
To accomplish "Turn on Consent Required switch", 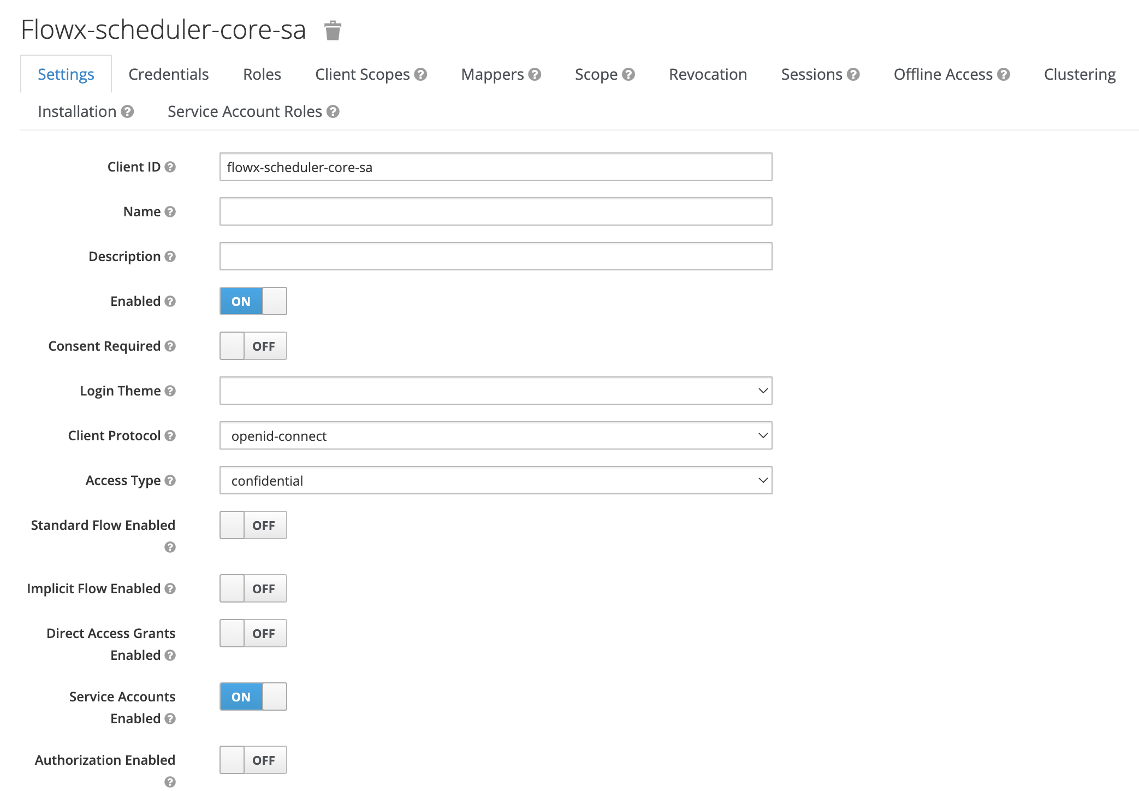I will [x=253, y=346].
